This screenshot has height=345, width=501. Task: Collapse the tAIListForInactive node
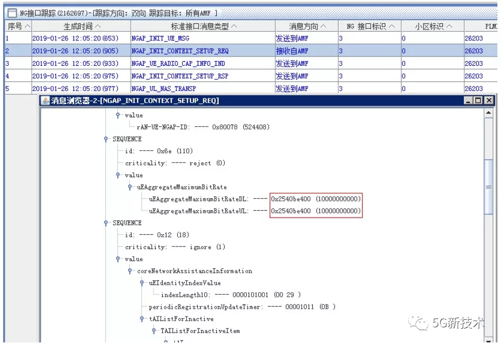(x=142, y=319)
